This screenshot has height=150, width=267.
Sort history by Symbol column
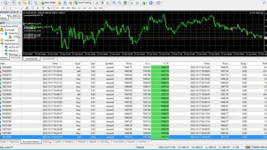click(x=109, y=64)
